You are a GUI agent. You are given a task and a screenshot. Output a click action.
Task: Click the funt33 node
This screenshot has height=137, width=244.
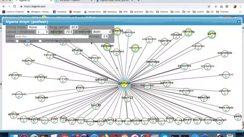96,107
